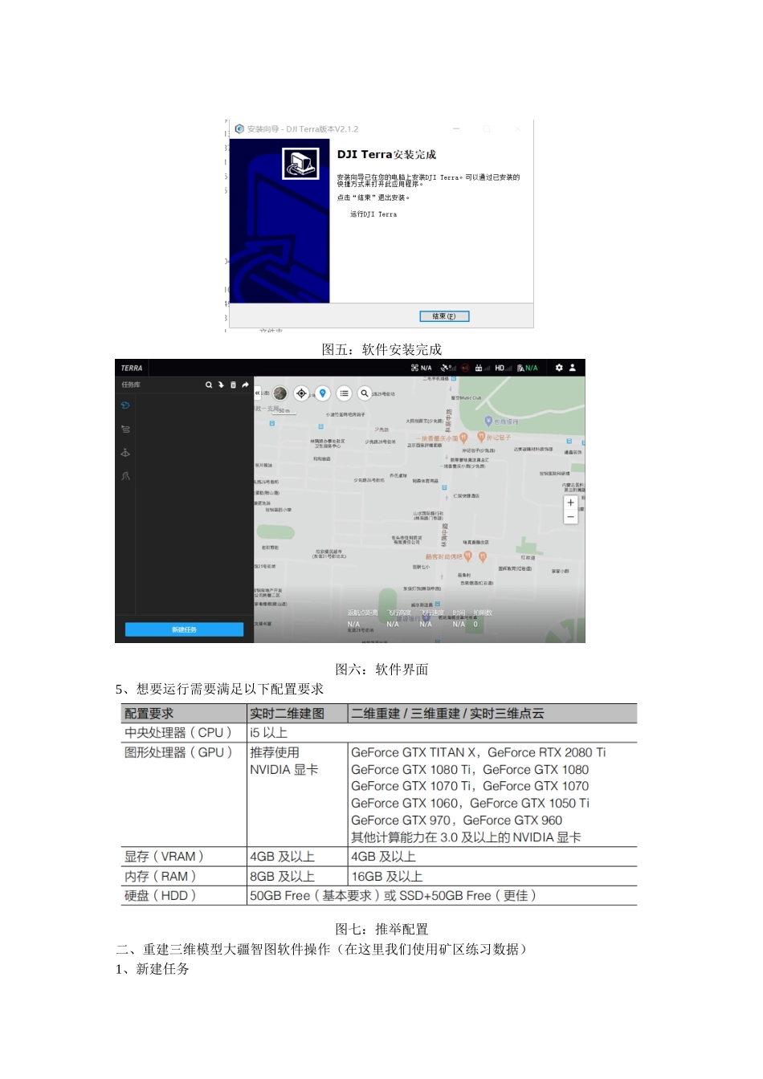This screenshot has height=1079, width=763.
Task: Open Terra settings via gear icon
Action: tap(559, 368)
